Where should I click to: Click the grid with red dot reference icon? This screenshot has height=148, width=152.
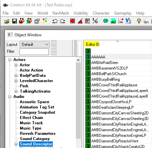(87, 21)
